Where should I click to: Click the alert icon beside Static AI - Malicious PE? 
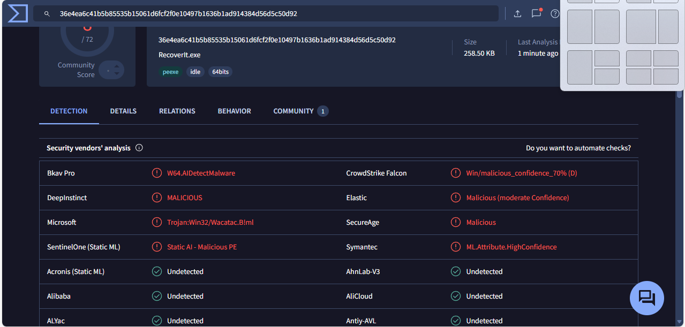(x=157, y=247)
